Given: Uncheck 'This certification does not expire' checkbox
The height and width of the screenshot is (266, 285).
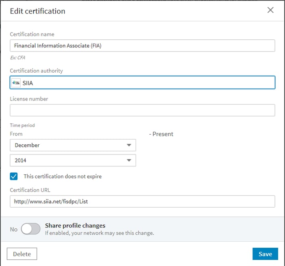Looking at the screenshot, I should (x=14, y=176).
